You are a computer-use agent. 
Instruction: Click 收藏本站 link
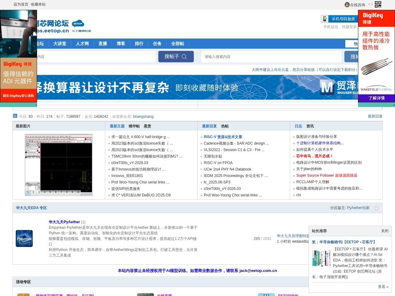pos(38,4)
